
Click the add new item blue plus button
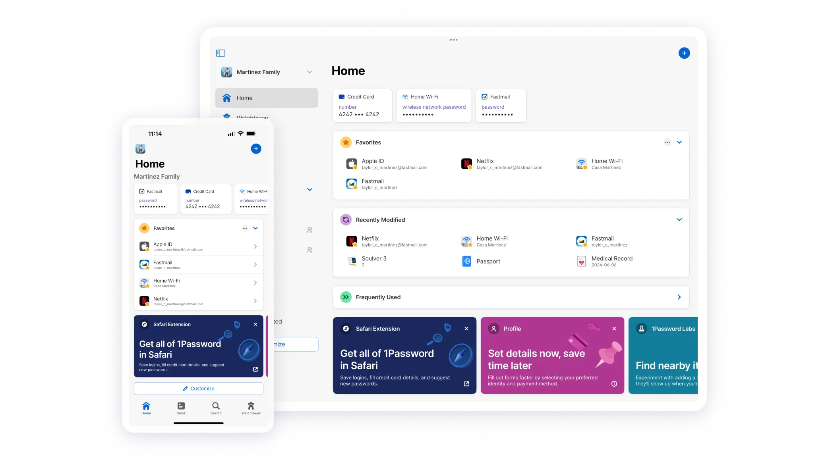684,53
